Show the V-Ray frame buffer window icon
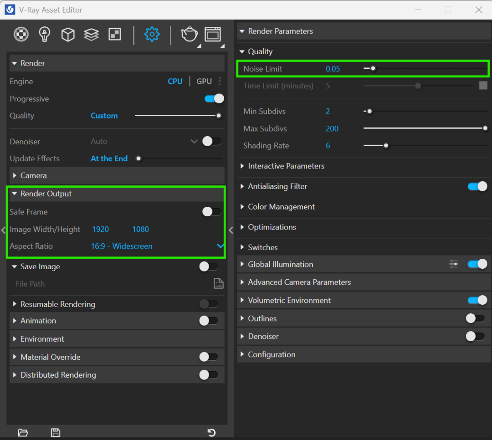Image resolution: width=492 pixels, height=440 pixels. coord(213,34)
